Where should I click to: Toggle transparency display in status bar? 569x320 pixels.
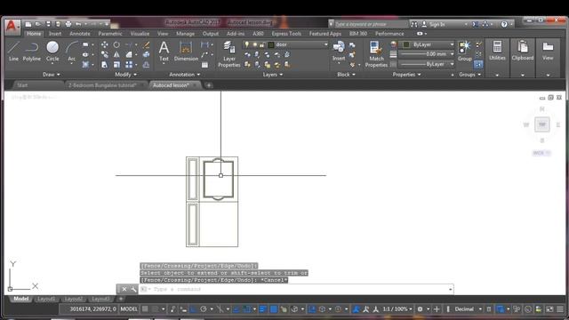274,308
